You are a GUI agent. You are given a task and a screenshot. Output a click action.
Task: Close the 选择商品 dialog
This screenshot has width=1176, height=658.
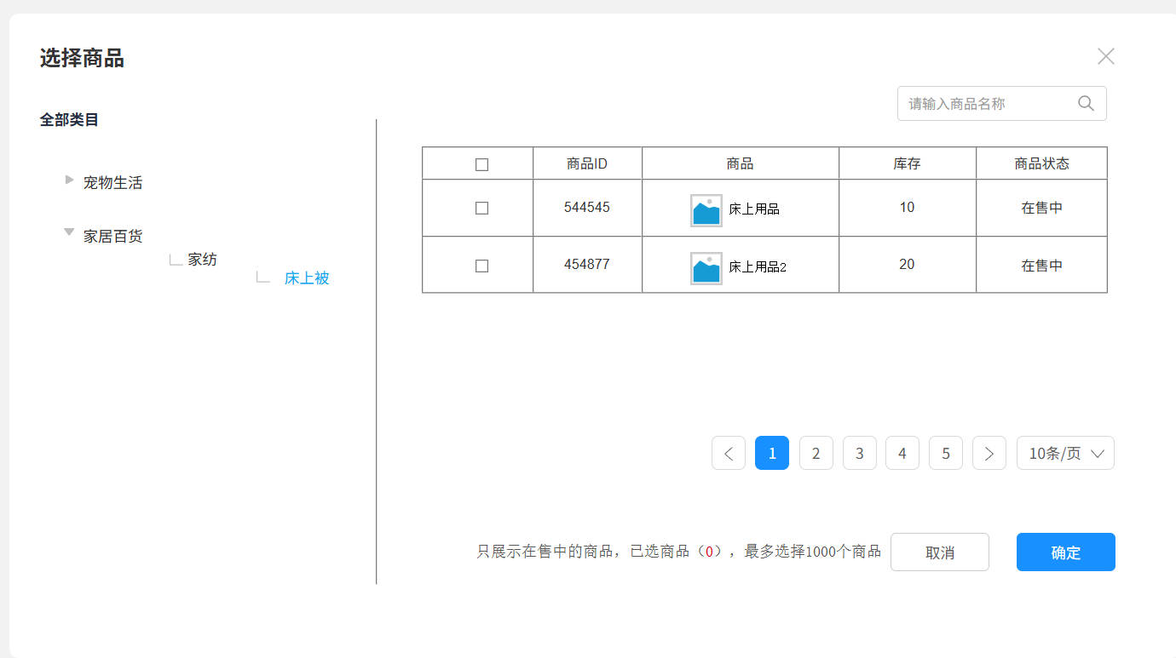tap(1105, 56)
